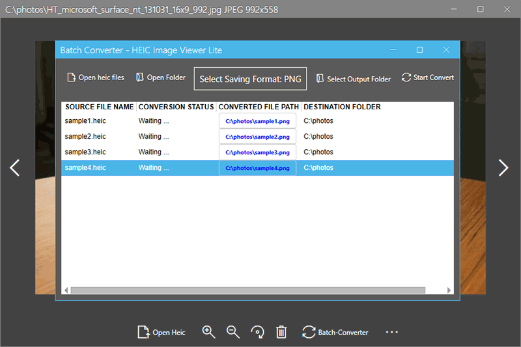The image size is (521, 347).
Task: Click the C:\photos\sample3.png path button
Action: (x=257, y=152)
